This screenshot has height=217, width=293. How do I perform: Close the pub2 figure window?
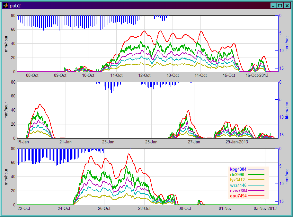pos(287,5)
